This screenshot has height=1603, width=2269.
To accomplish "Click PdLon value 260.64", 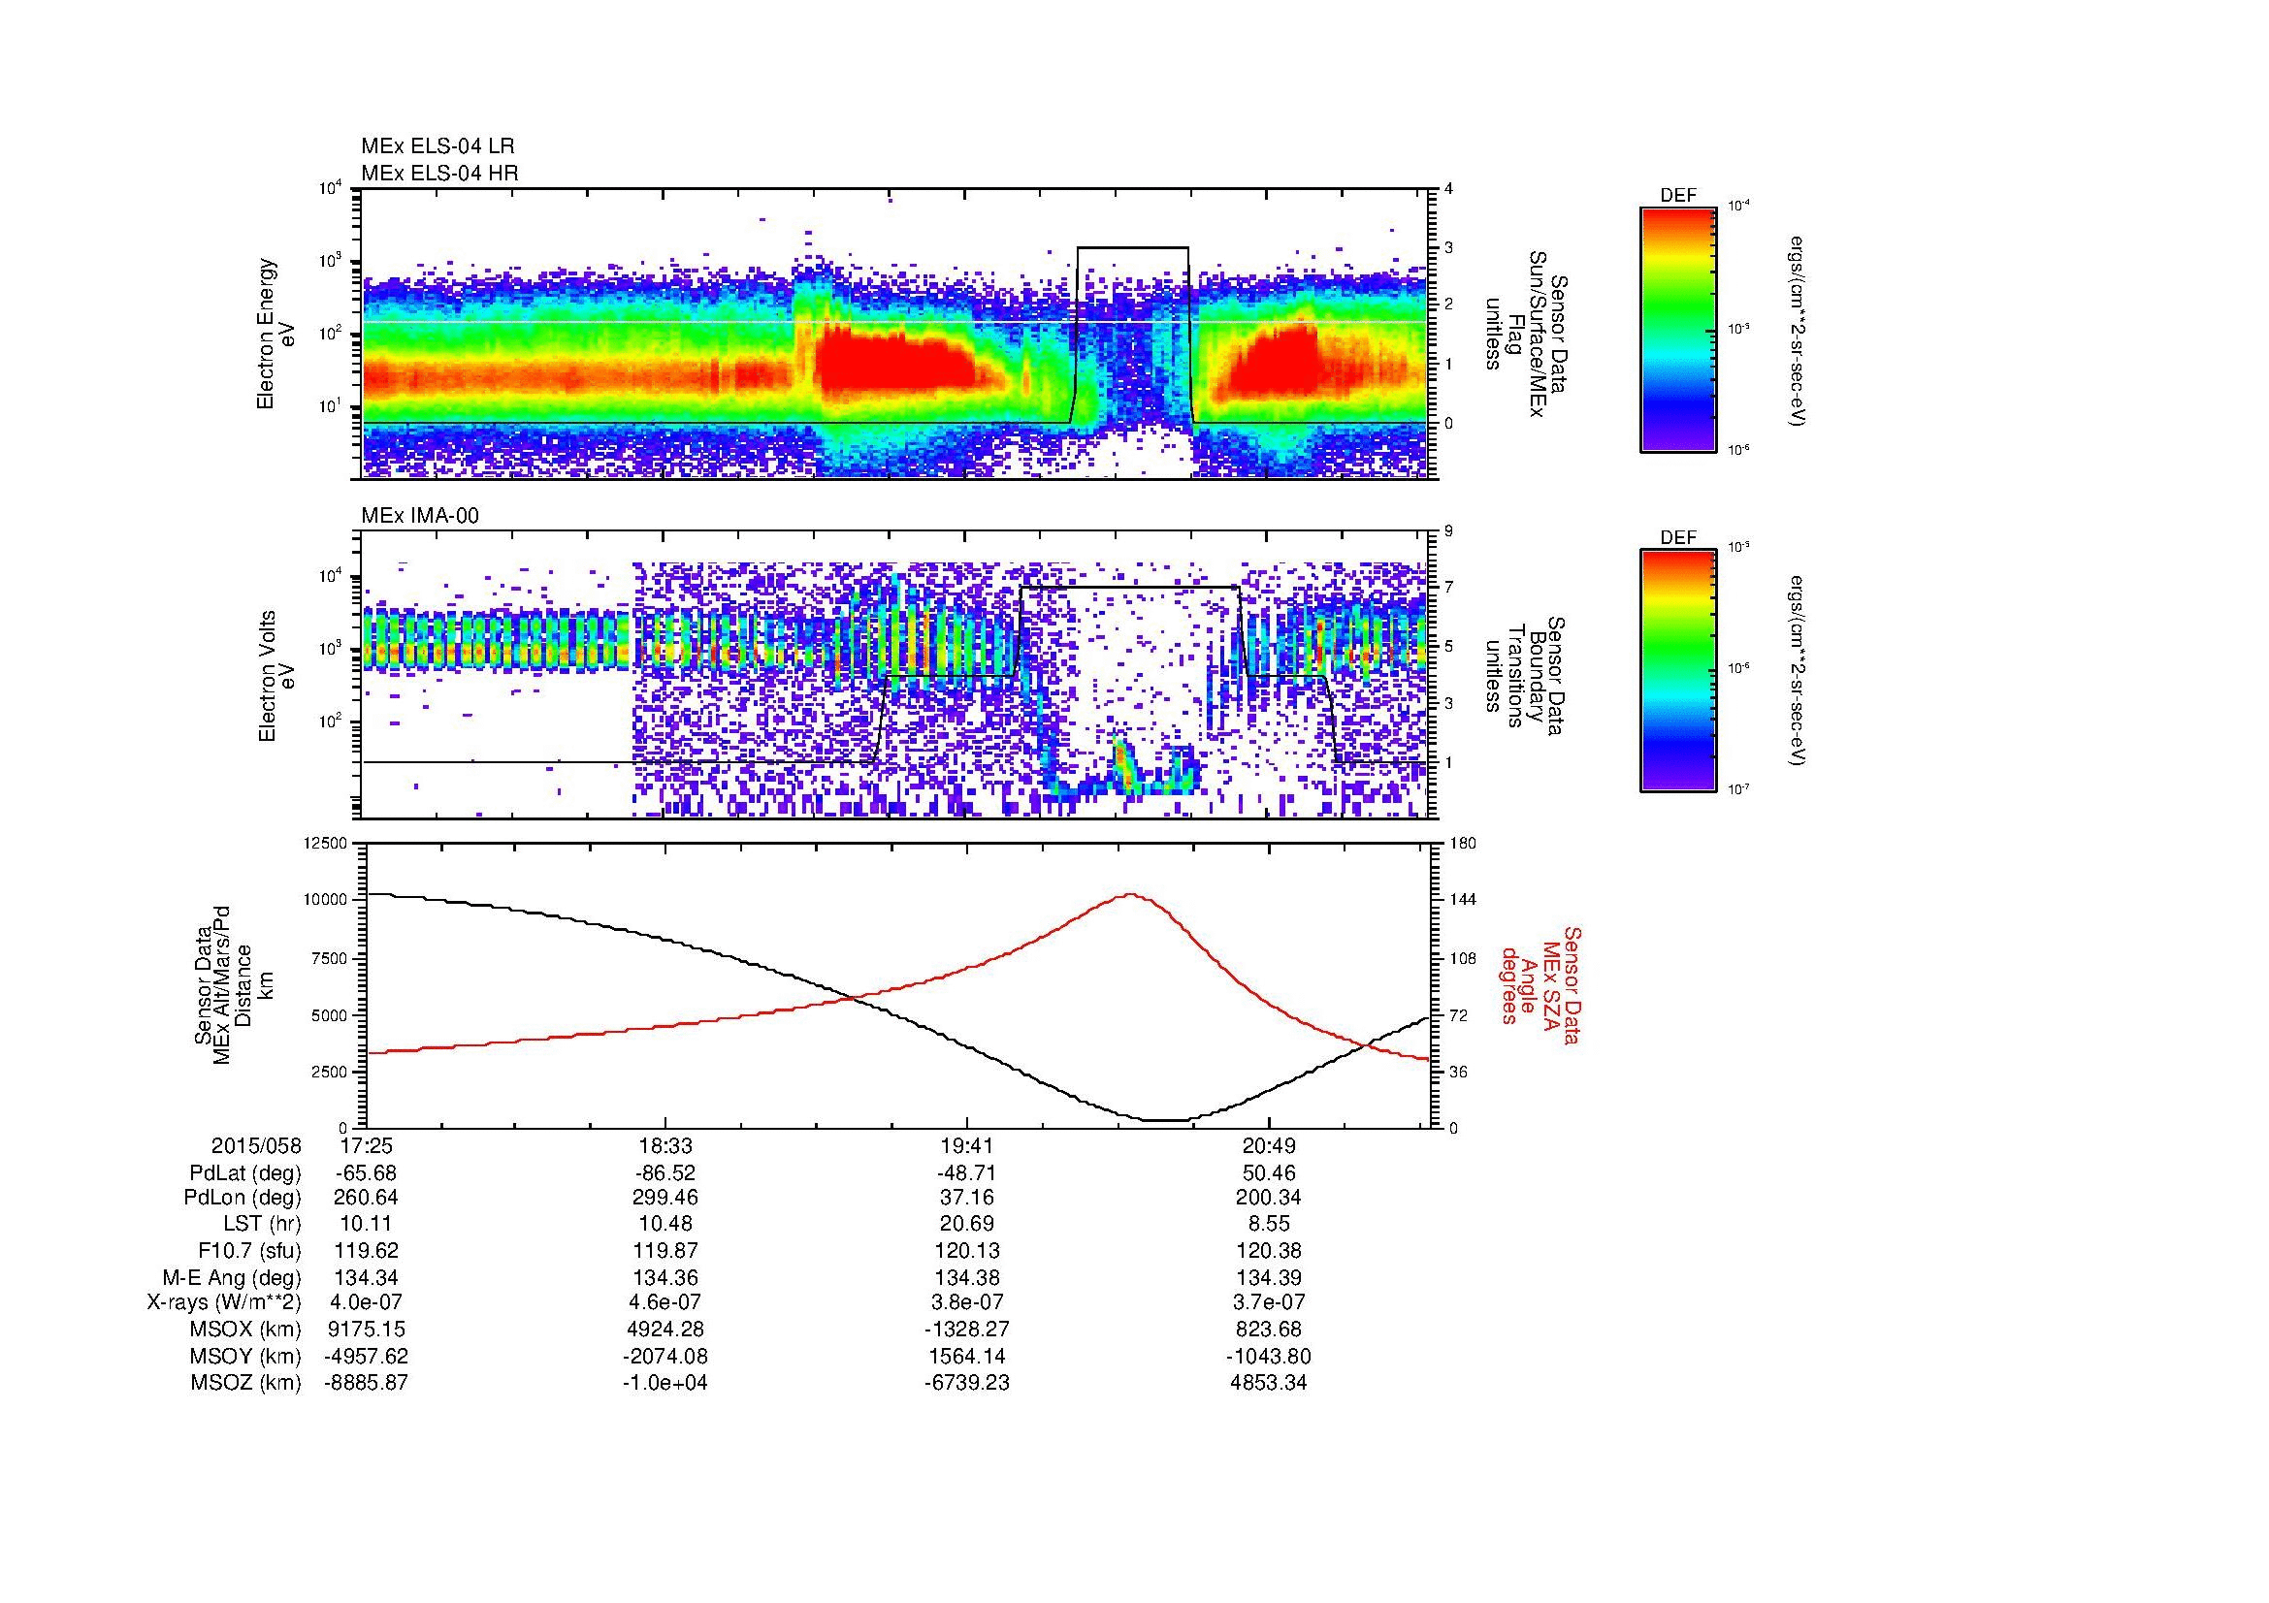I will (x=367, y=1198).
